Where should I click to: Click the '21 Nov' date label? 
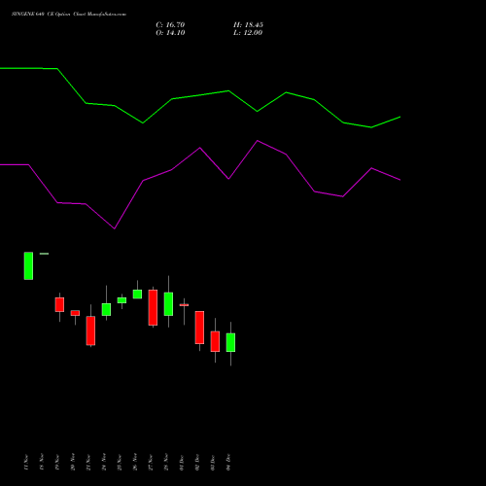[x=88, y=463]
